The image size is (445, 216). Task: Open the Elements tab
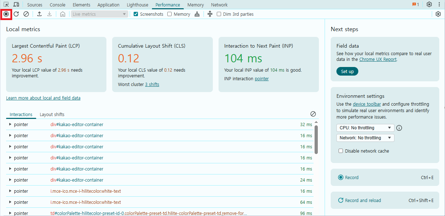pyautogui.click(x=81, y=5)
